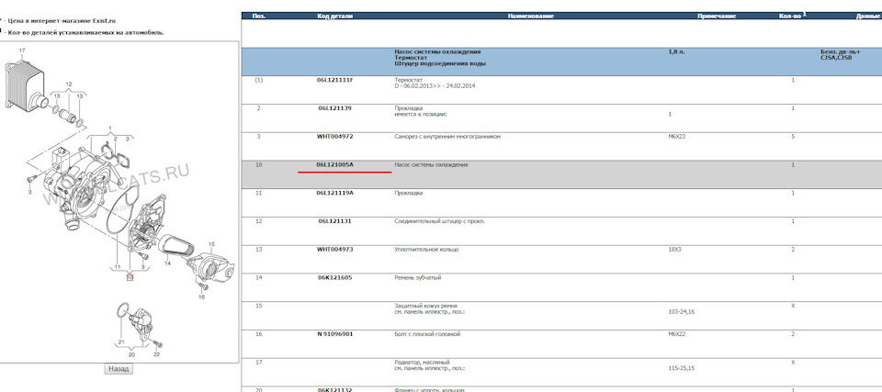Image resolution: width=882 pixels, height=392 pixels.
Task: Click the Назад button below the diagram
Action: pyautogui.click(x=119, y=368)
